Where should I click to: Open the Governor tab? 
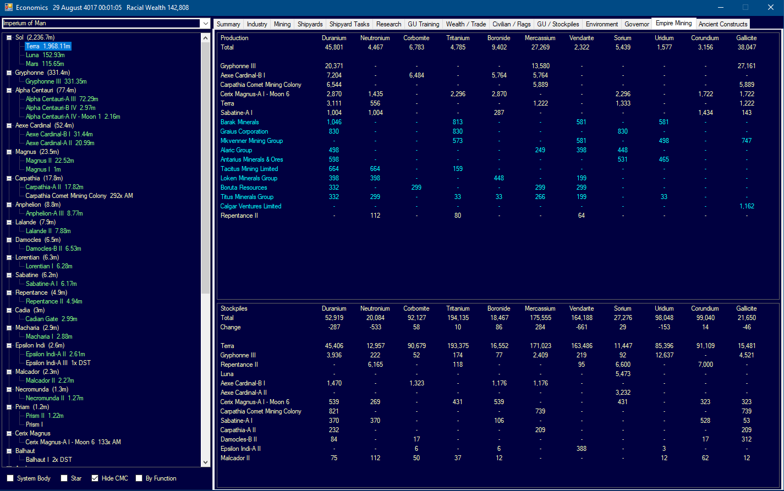637,24
